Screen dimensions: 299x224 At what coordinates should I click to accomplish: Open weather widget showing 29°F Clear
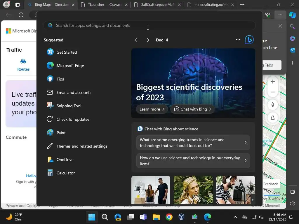click(15, 217)
